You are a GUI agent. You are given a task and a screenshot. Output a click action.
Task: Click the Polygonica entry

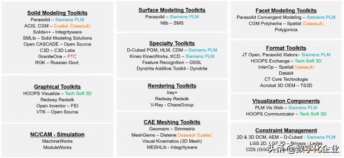click(286, 29)
